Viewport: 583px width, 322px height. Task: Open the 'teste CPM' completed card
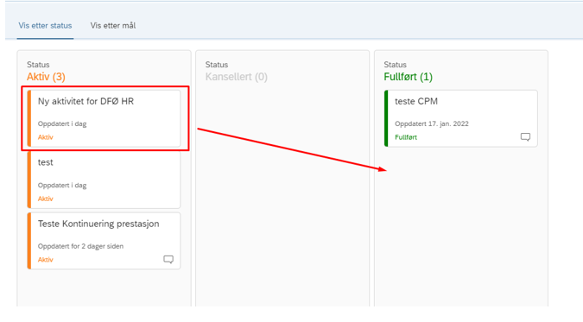click(461, 118)
